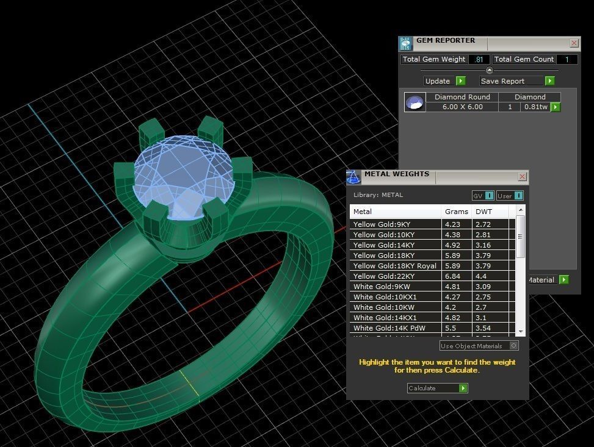The height and width of the screenshot is (447, 594).
Task: Click the down arrow of metal list scrollbar
Action: tap(521, 332)
